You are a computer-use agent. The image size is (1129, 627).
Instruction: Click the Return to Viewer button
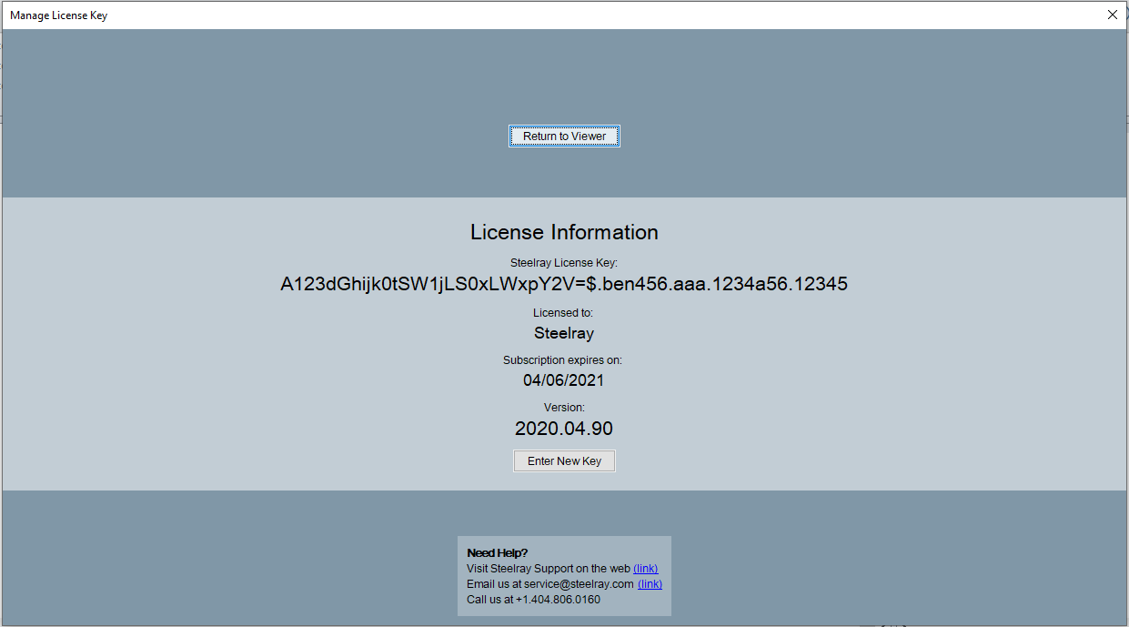tap(564, 137)
